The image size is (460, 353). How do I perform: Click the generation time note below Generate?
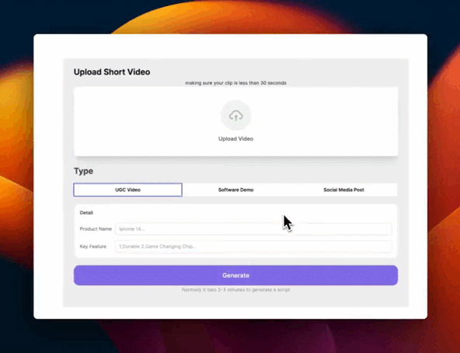pos(236,289)
